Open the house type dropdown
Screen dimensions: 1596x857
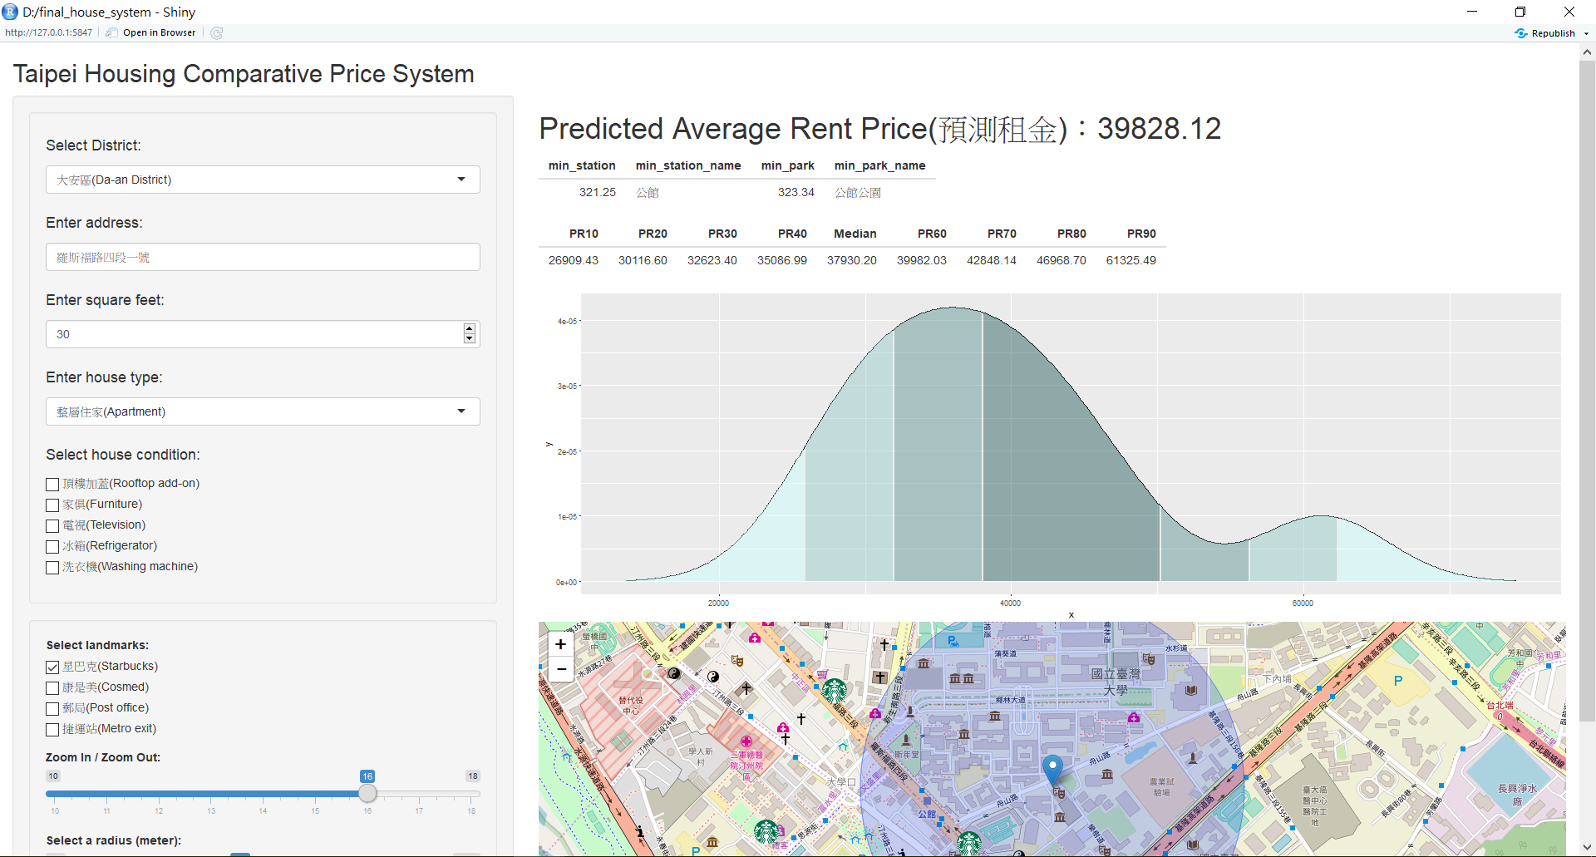tap(262, 411)
